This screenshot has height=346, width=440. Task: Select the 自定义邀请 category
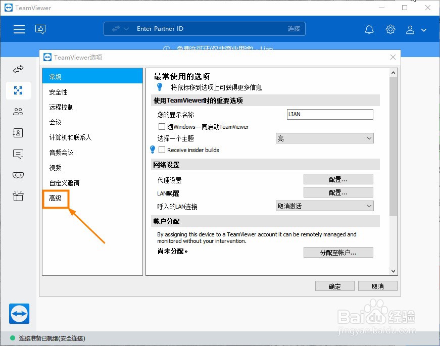[92, 183]
